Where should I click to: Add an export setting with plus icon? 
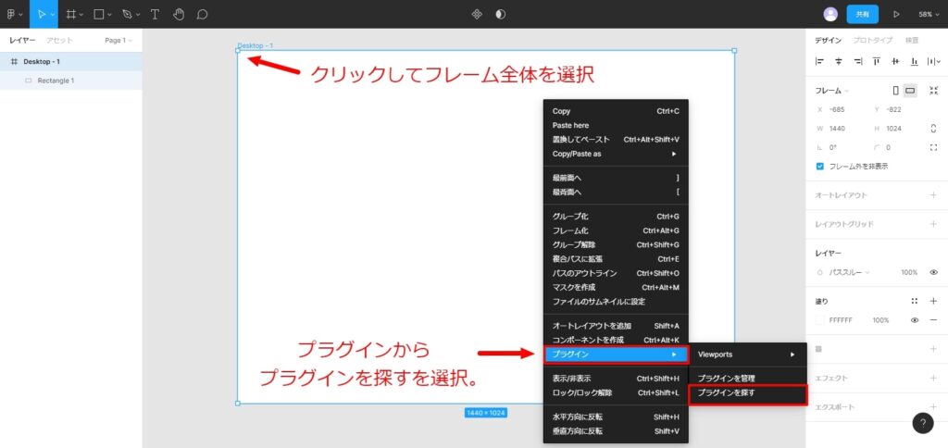(933, 407)
